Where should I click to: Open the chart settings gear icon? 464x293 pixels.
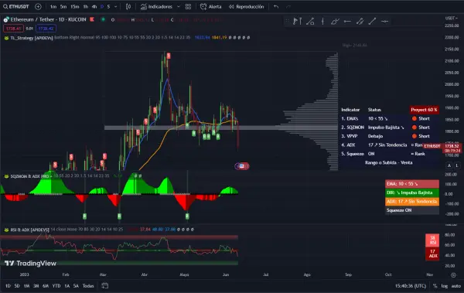tap(453, 274)
